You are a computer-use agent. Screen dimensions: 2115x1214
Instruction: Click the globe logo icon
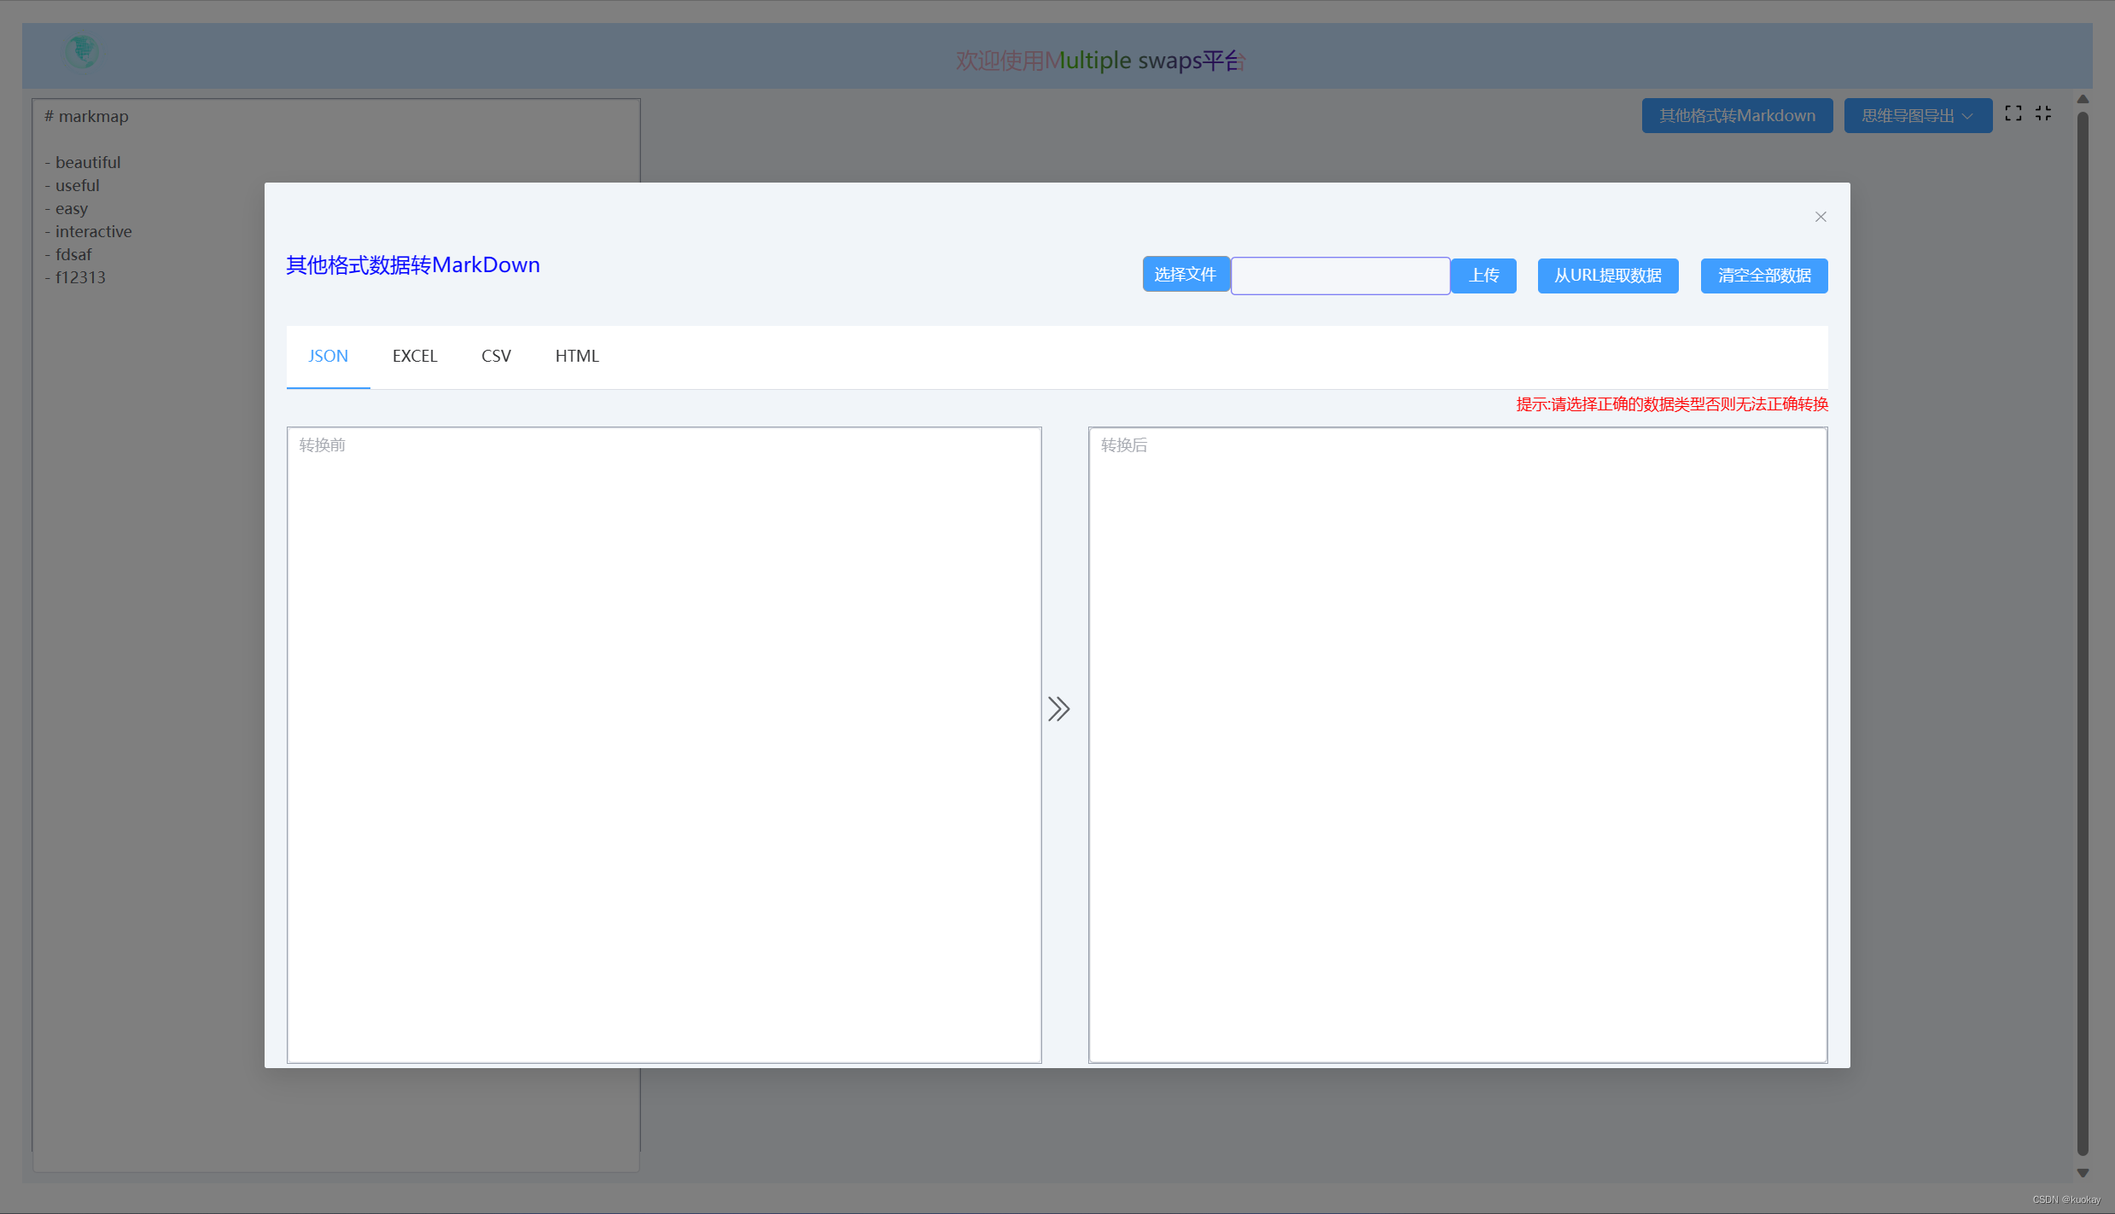82,53
